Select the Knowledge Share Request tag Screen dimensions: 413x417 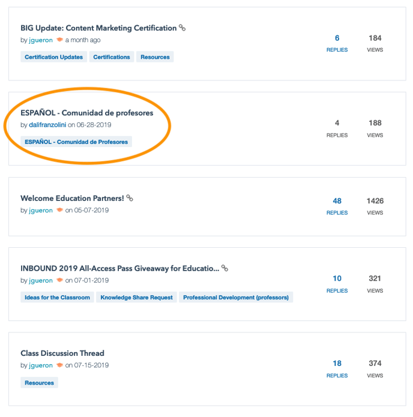click(136, 297)
